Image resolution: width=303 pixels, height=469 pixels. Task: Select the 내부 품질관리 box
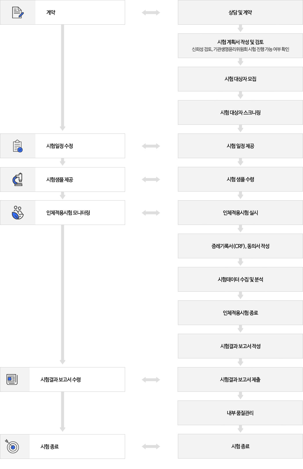240,413
